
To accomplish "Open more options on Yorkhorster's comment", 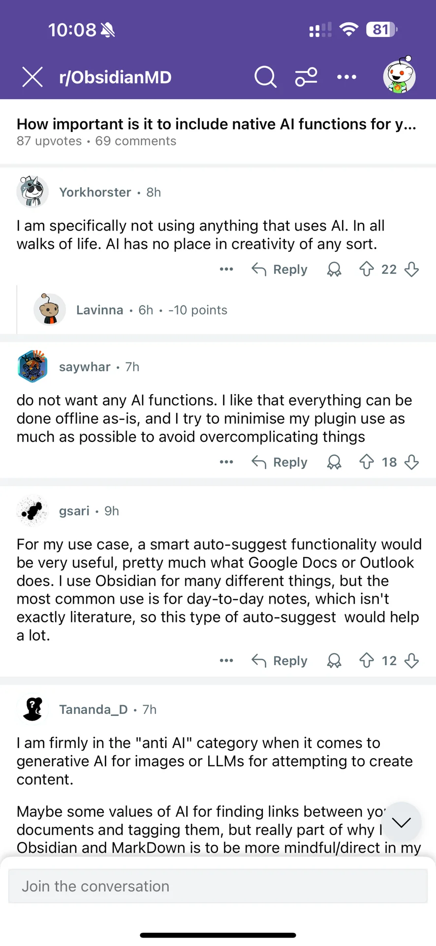I will click(226, 270).
